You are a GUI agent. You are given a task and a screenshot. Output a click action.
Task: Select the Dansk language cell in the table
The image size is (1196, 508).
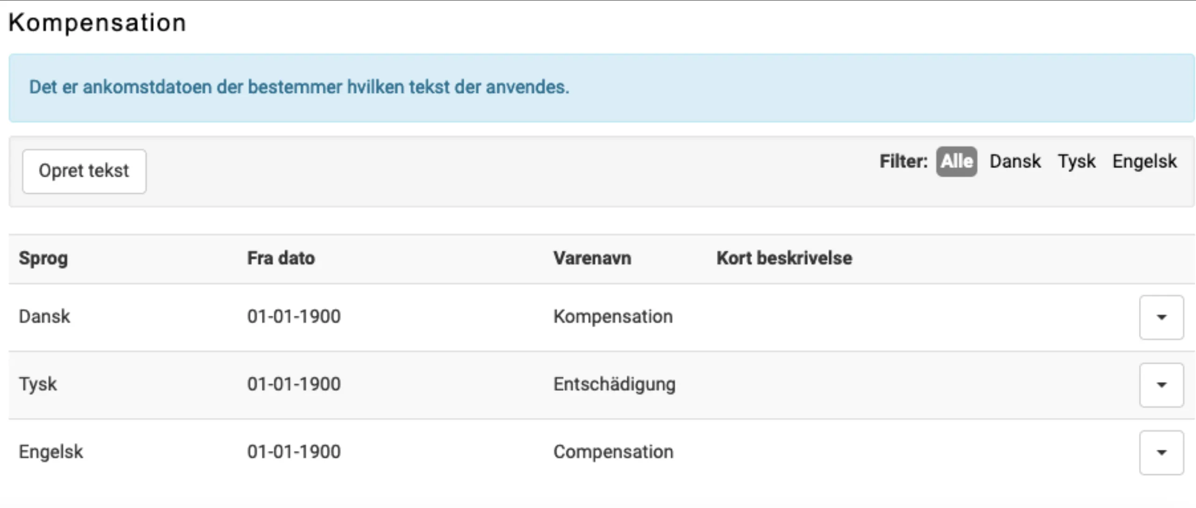[44, 317]
